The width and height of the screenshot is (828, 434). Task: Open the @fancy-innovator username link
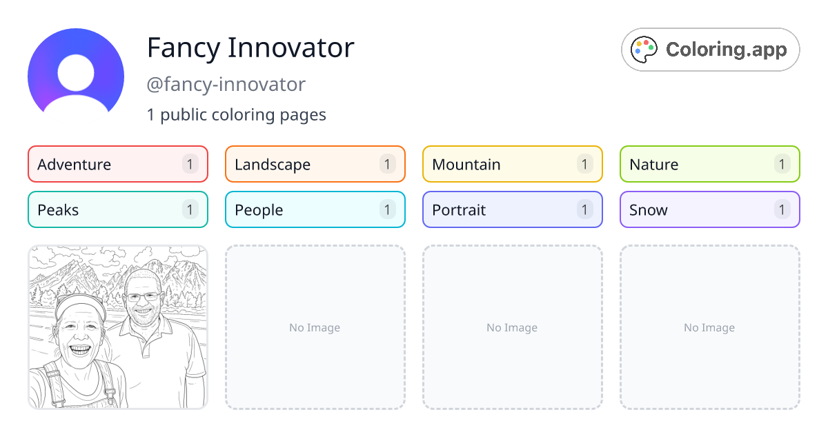pyautogui.click(x=226, y=84)
